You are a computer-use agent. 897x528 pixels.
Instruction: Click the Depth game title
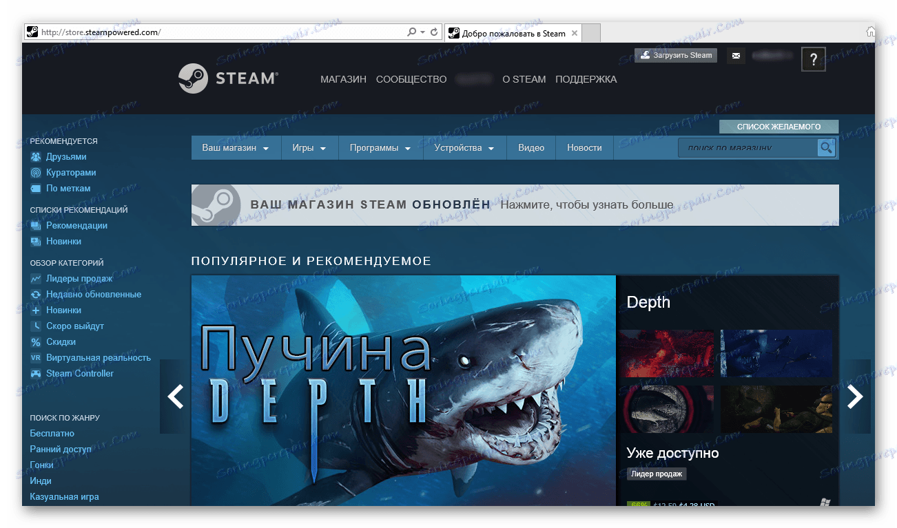coord(648,302)
